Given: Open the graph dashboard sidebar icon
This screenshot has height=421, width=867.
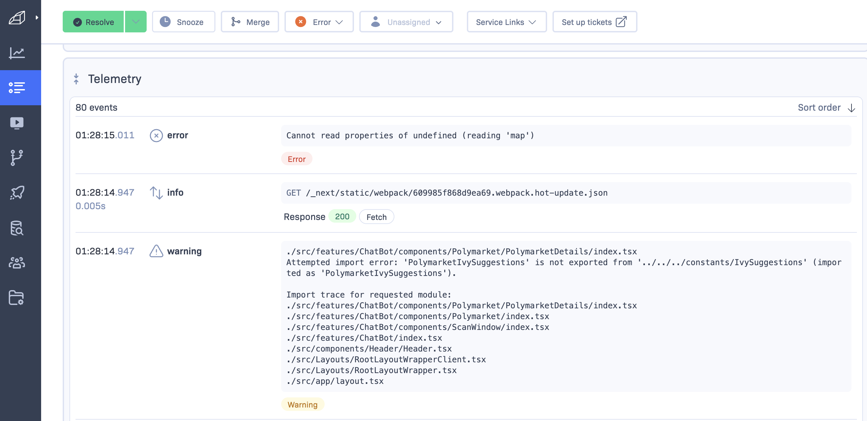Looking at the screenshot, I should (17, 53).
